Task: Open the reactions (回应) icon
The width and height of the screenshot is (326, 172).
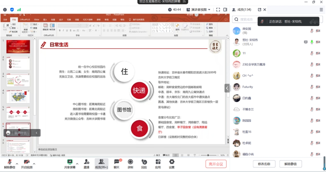Action: (x=144, y=162)
